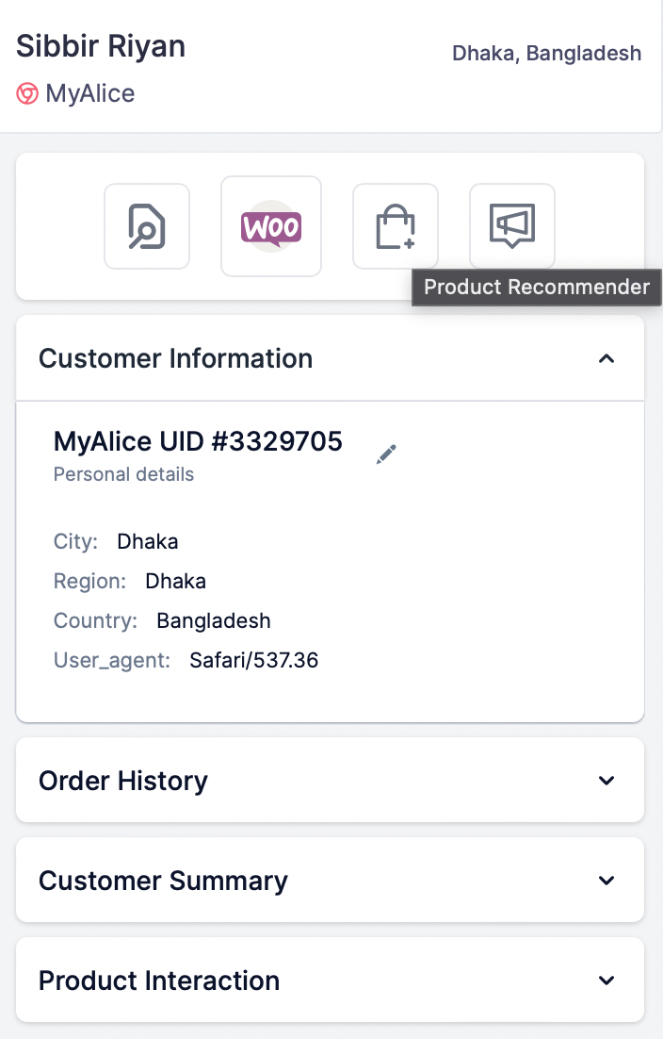Click the Country value Bangladesh
663x1039 pixels.
click(x=214, y=620)
